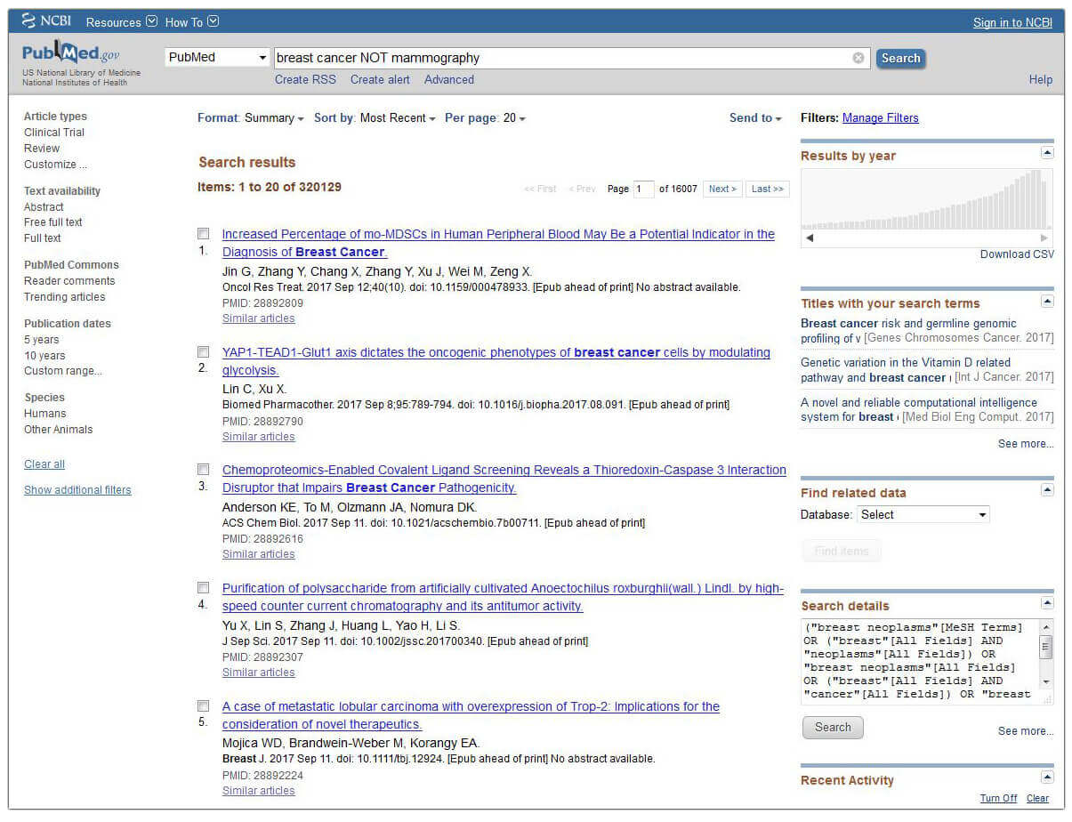Viewport: 1072px width, 822px height.
Task: Turn Off Recent Activity
Action: (998, 799)
